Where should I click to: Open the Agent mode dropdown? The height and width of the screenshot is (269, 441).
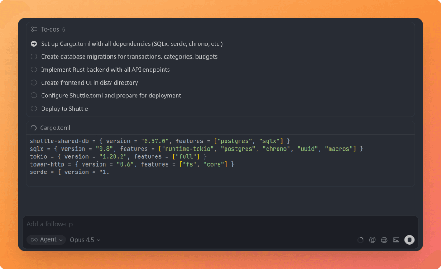[46, 239]
